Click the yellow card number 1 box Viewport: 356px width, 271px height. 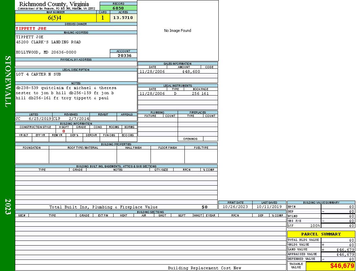tap(103, 18)
